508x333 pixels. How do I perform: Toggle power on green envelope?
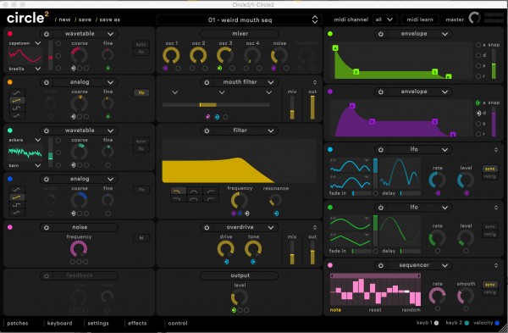[381, 34]
